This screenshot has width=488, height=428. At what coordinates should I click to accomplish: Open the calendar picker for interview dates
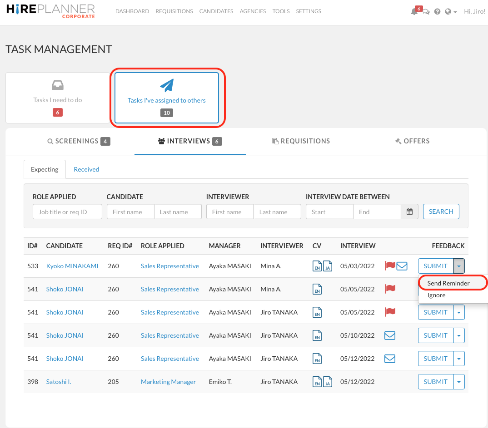[409, 212]
